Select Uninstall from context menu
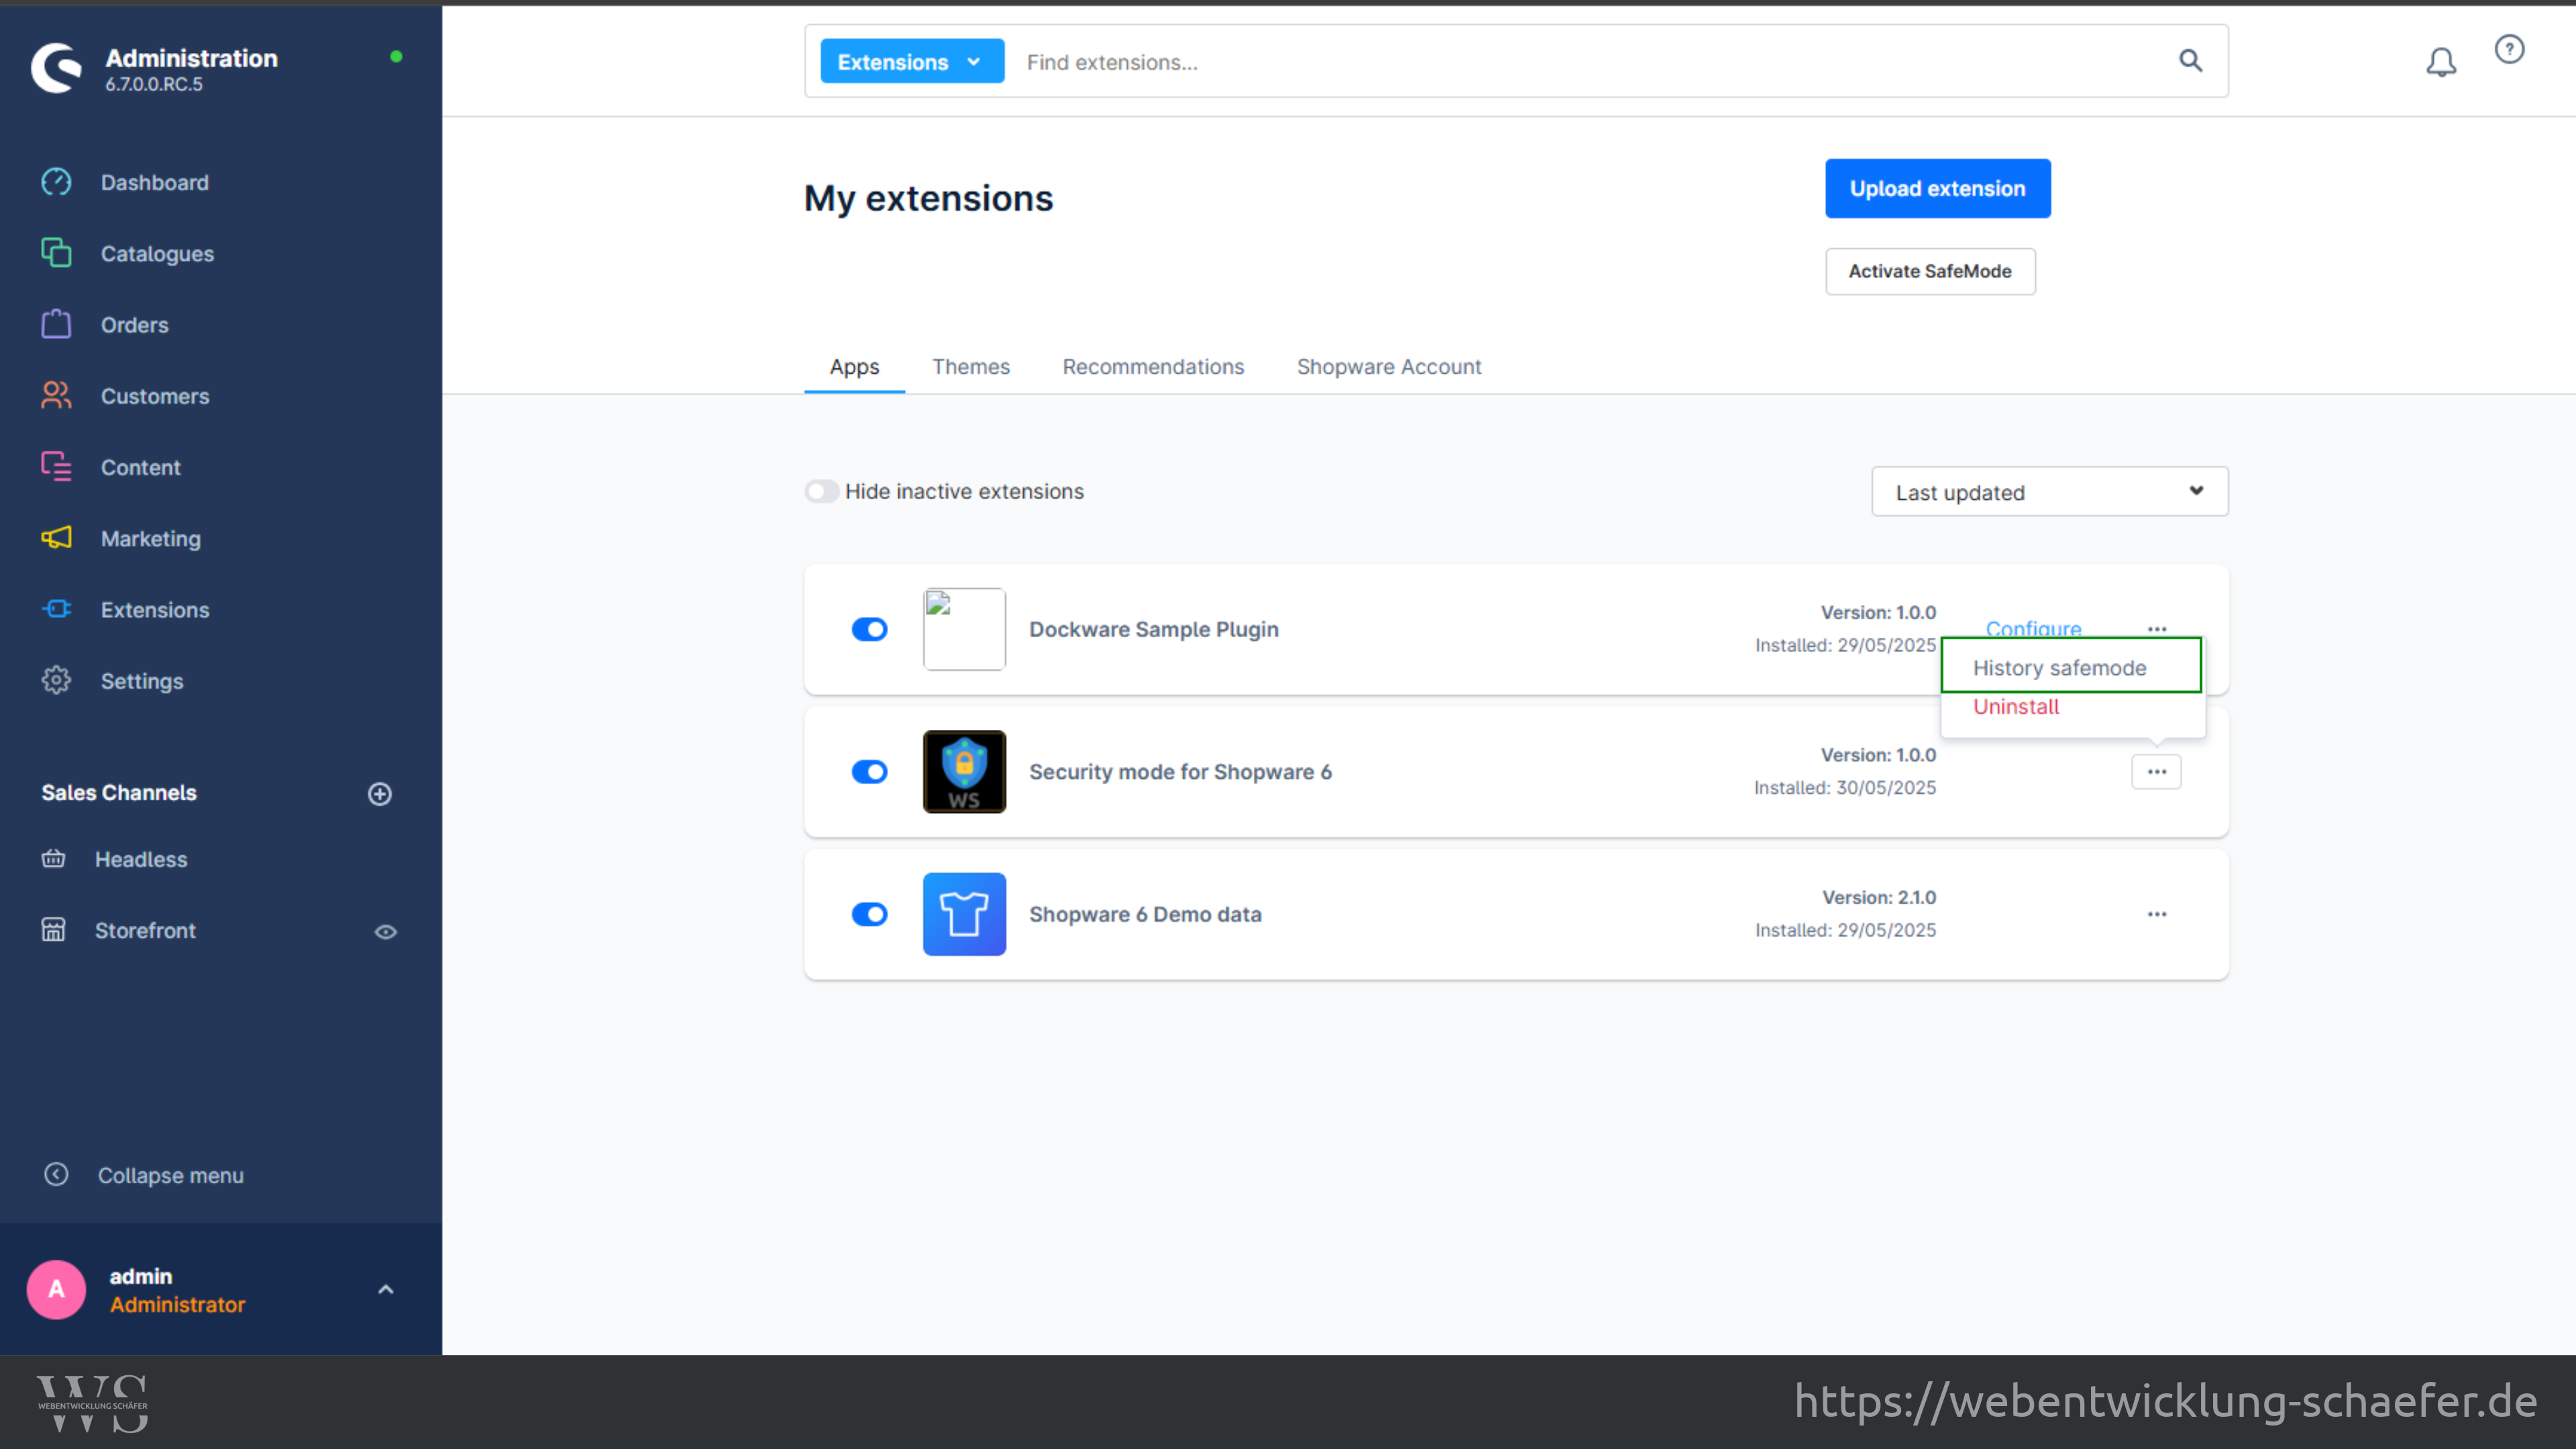Viewport: 2576px width, 1449px height. [2015, 706]
